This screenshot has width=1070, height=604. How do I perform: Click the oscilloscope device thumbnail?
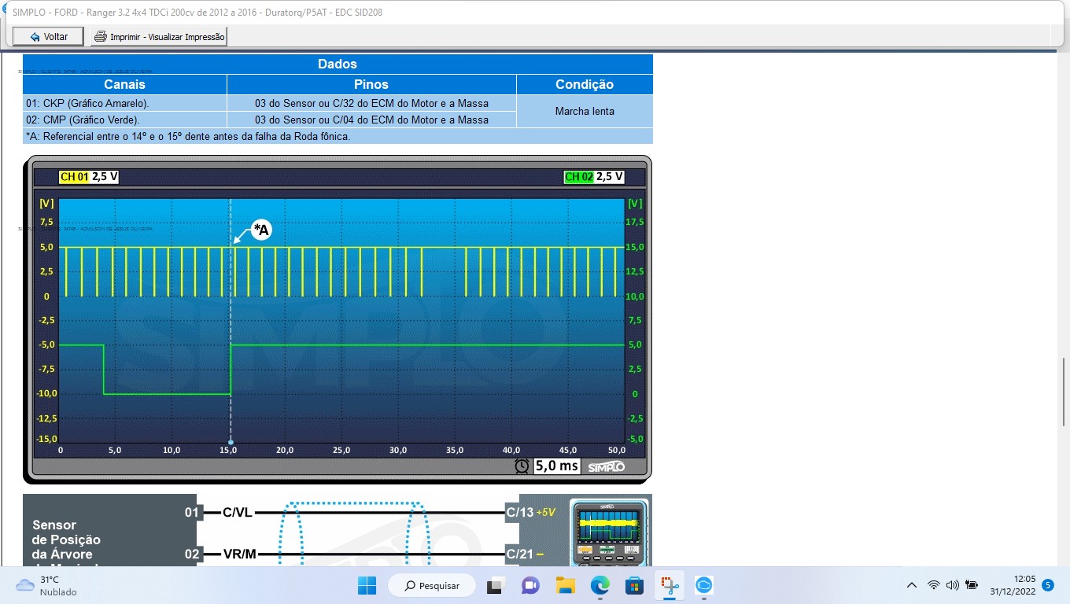(x=607, y=532)
